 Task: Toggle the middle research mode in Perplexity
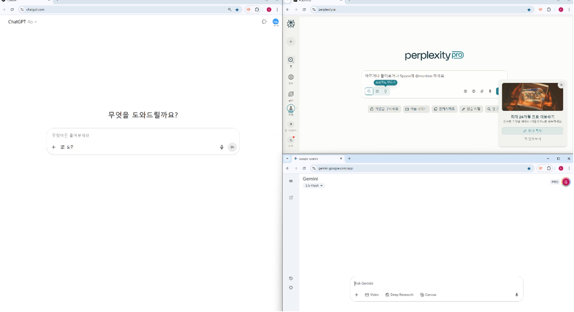point(377,91)
